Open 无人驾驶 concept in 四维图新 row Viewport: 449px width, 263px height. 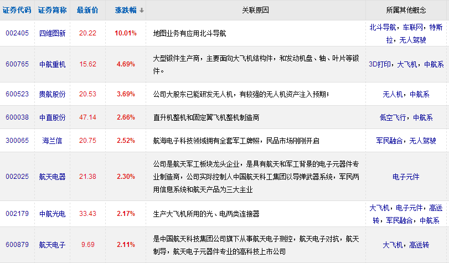click(412, 40)
